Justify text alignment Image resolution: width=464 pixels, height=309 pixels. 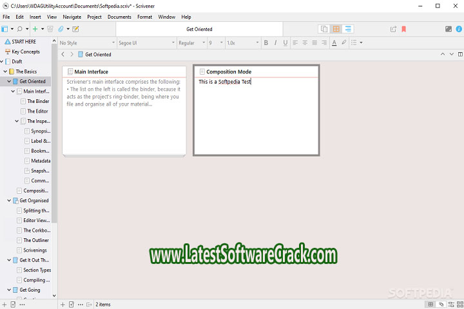(x=314, y=43)
